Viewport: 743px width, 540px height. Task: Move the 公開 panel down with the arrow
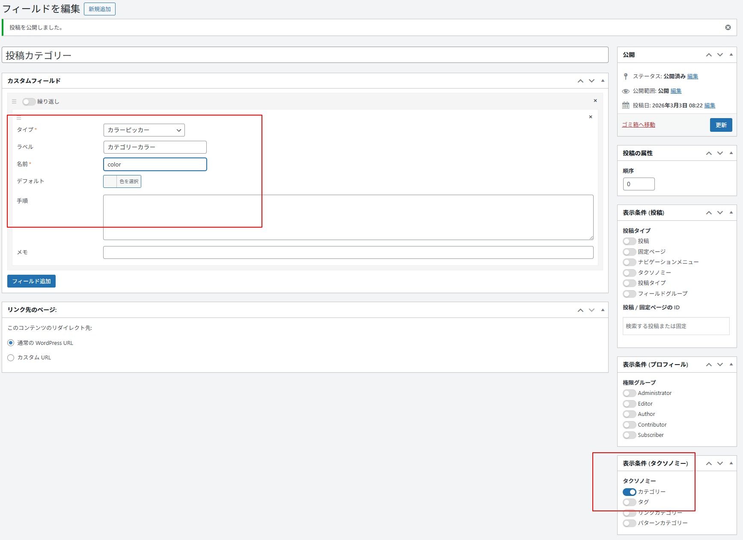tap(720, 55)
